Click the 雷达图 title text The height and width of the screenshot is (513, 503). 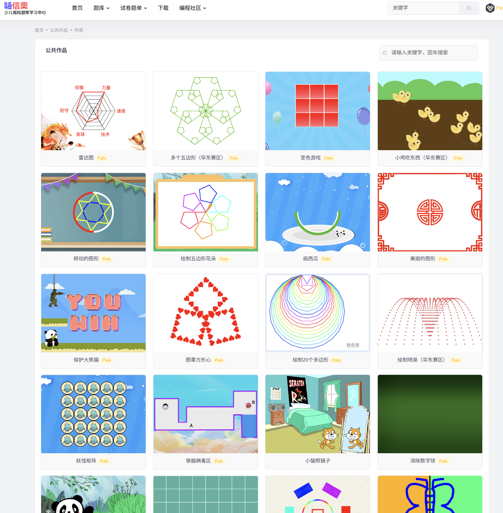click(86, 158)
